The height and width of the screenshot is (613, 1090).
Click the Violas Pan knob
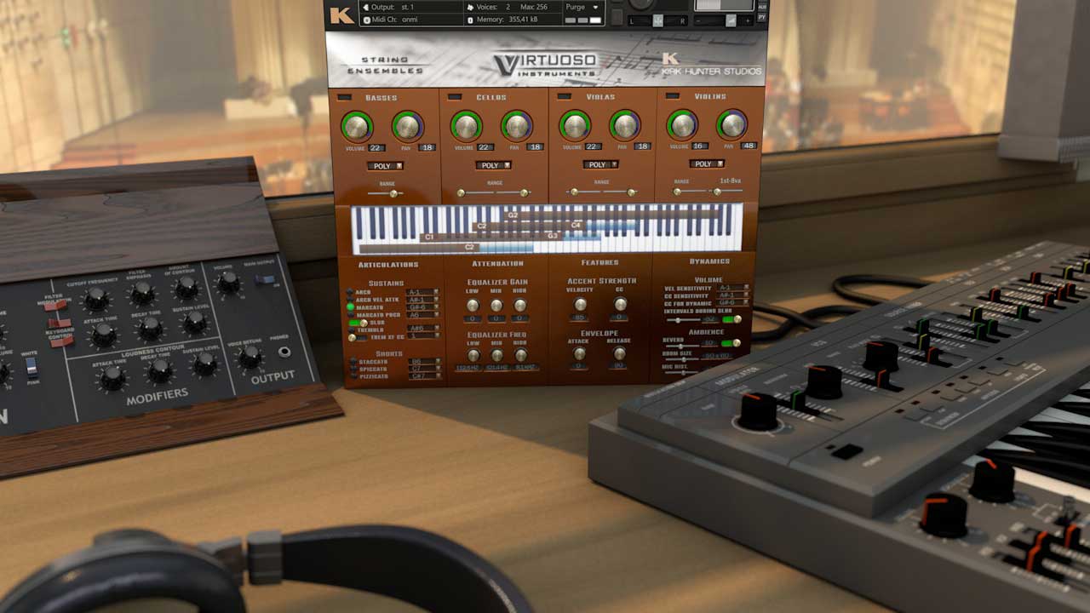625,127
